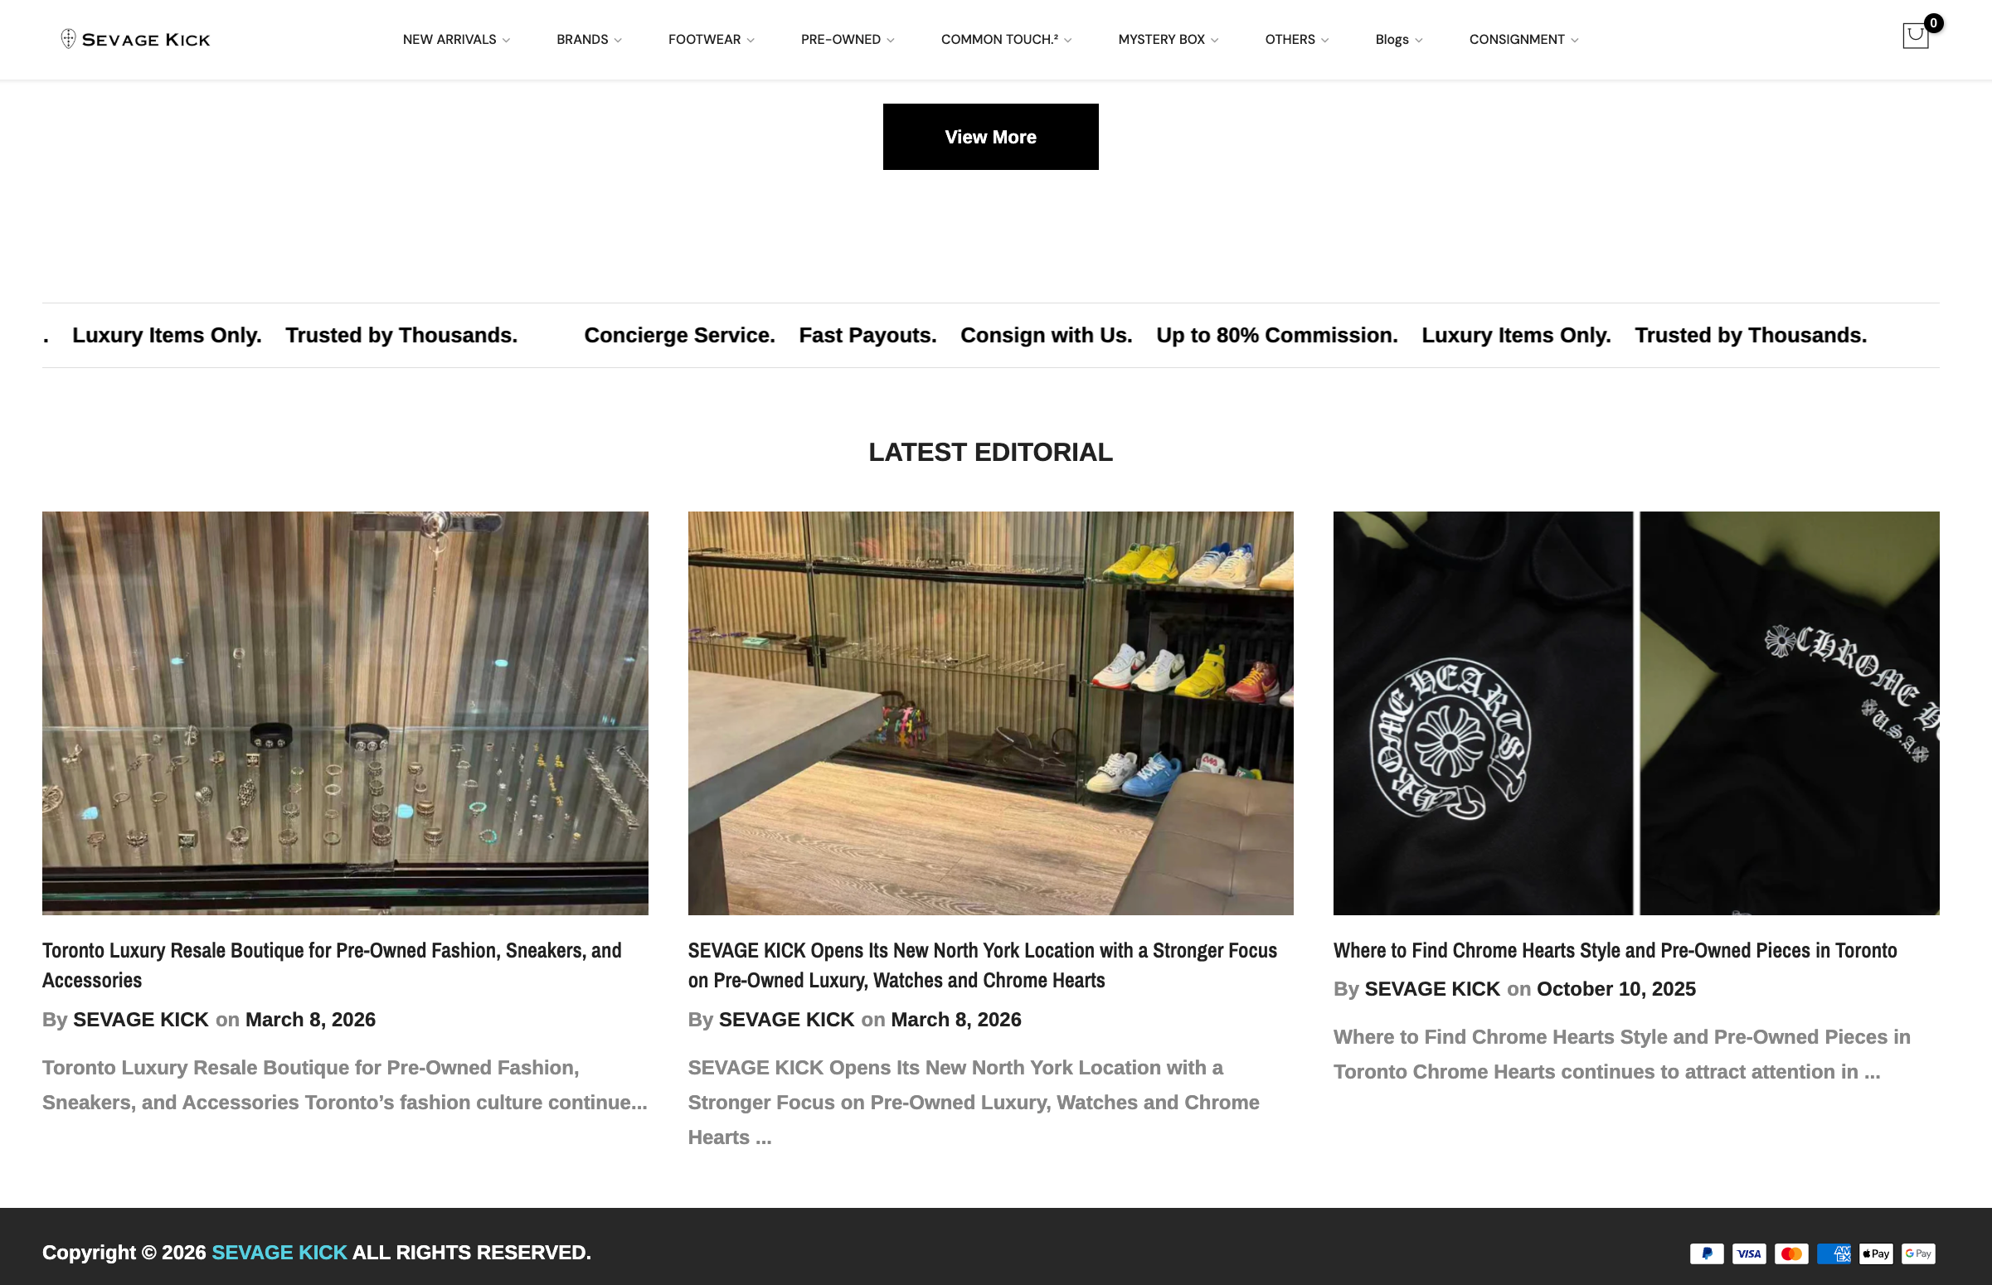Image resolution: width=1992 pixels, height=1285 pixels.
Task: Expand the New Arrivals dropdown menu
Action: pos(456,39)
